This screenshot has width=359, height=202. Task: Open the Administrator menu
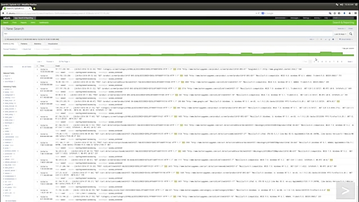tap(281, 18)
